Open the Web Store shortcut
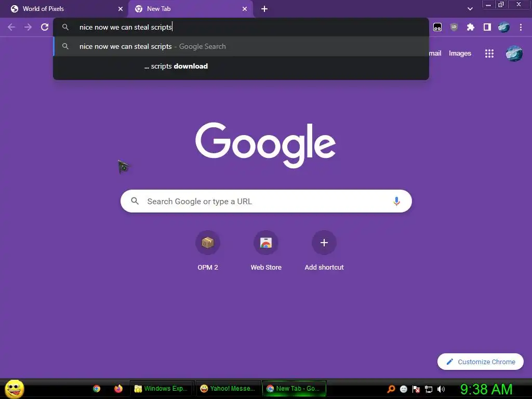This screenshot has width=532, height=399. (x=266, y=251)
